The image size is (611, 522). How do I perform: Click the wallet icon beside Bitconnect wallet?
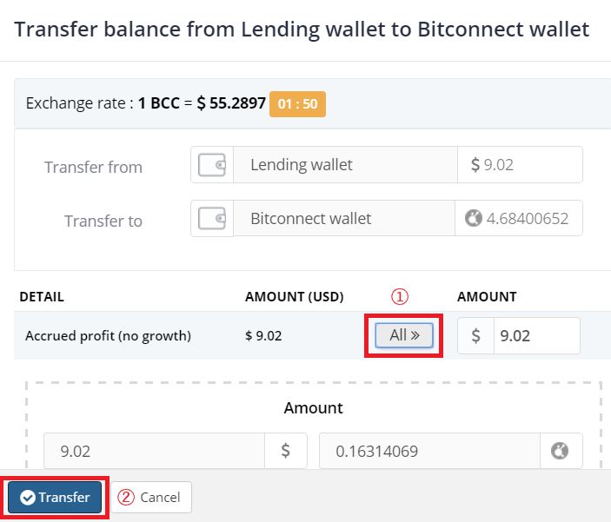click(212, 219)
